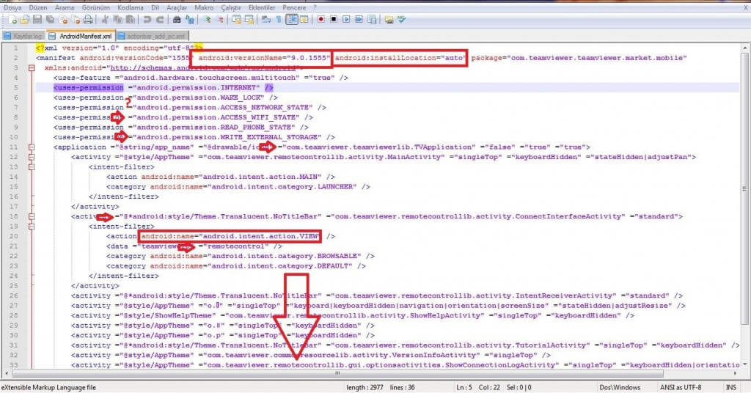Viewport: 751px width, 393px height.
Task: Switch to the Kayıtlar.log tab
Action: (25, 35)
